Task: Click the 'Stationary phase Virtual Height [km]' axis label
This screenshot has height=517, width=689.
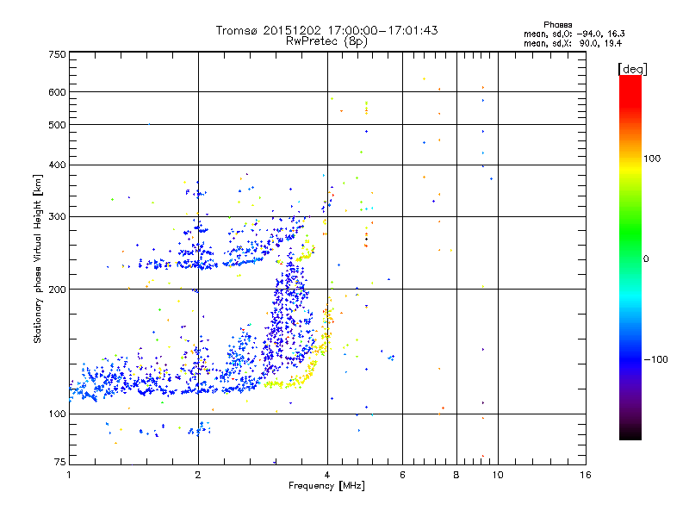Action: click(38, 258)
